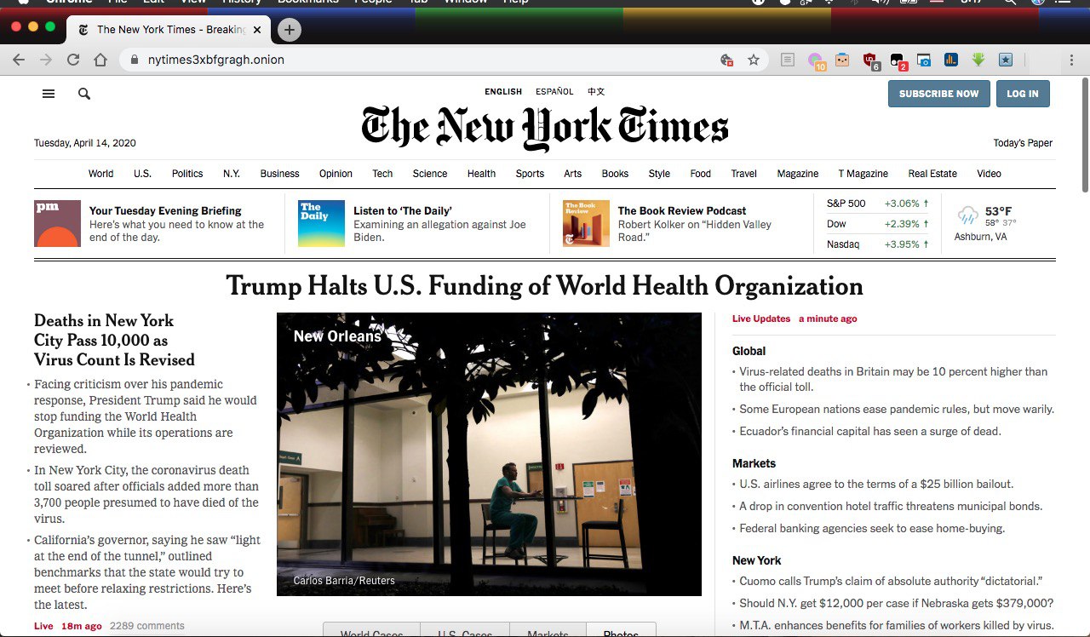
Task: Open Today's Paper link
Action: click(x=1023, y=143)
